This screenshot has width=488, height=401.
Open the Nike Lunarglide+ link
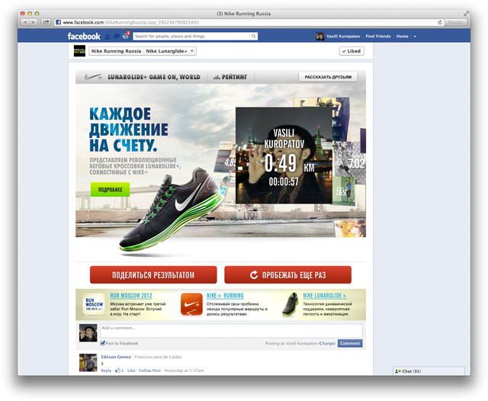click(x=325, y=296)
